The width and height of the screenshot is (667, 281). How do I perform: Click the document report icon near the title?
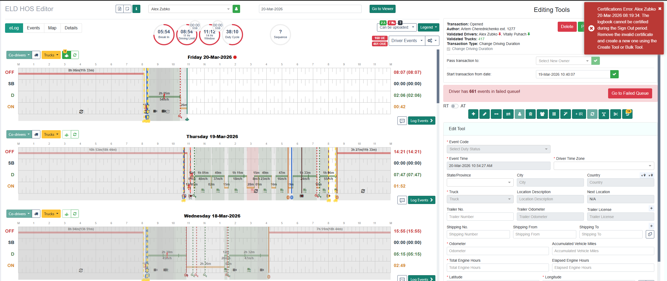coord(120,9)
